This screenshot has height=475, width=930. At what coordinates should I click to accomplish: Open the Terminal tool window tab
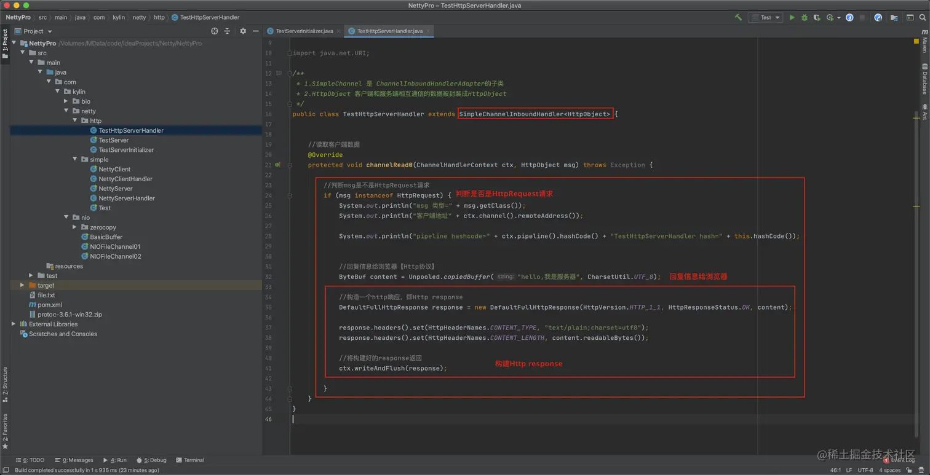190,460
